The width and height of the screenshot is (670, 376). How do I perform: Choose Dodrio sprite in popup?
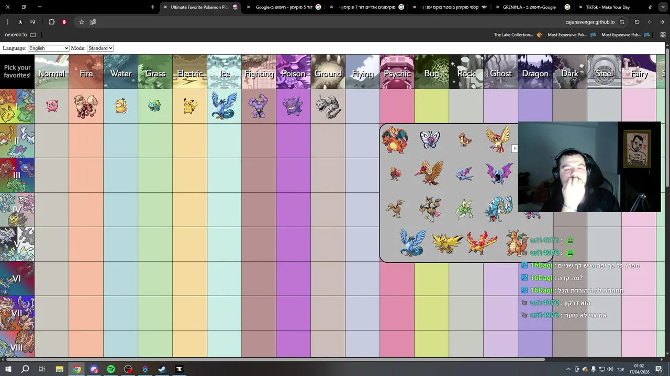(x=430, y=208)
